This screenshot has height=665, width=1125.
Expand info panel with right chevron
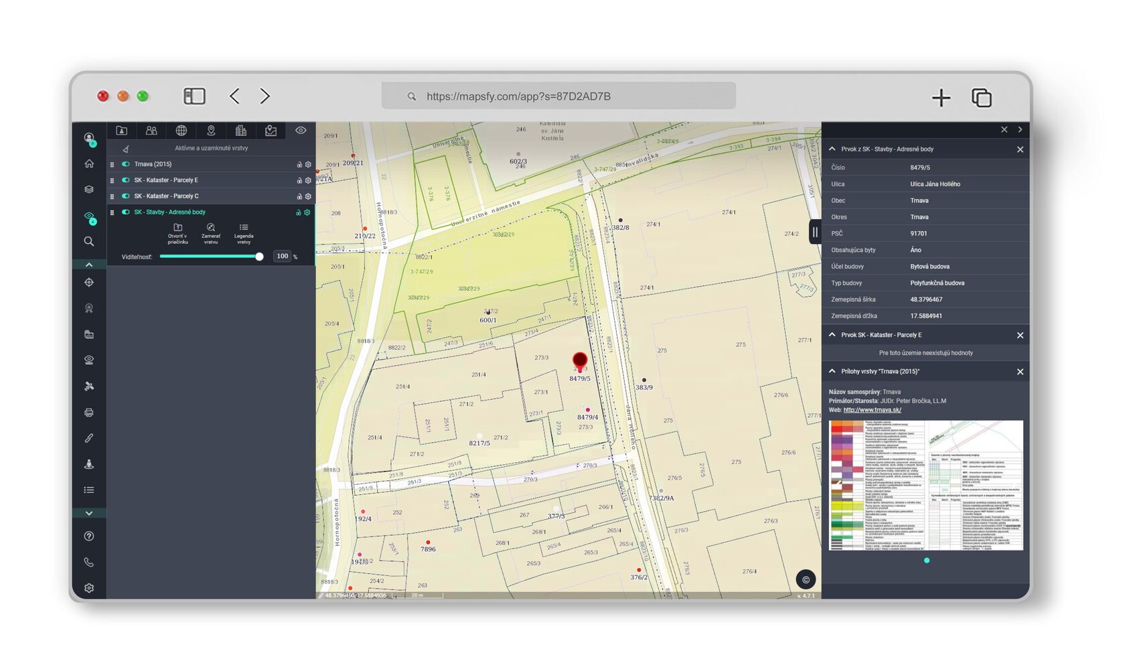pyautogui.click(x=1020, y=130)
